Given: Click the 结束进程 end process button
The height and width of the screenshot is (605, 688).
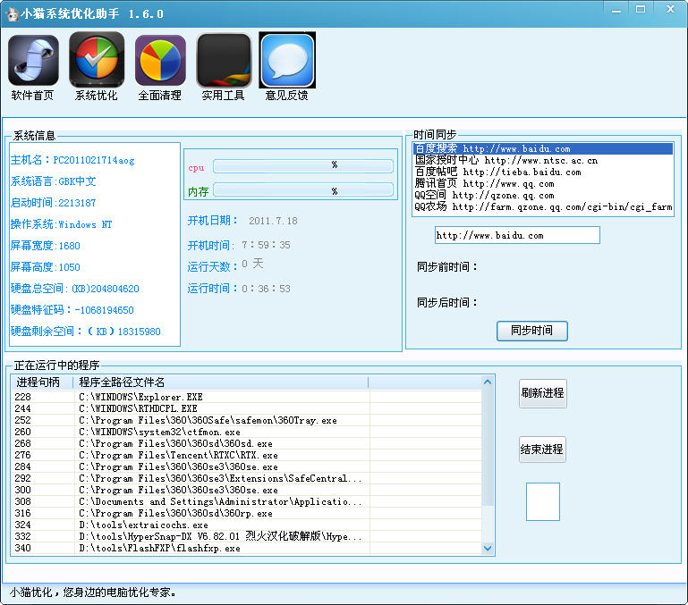Looking at the screenshot, I should click(x=542, y=450).
